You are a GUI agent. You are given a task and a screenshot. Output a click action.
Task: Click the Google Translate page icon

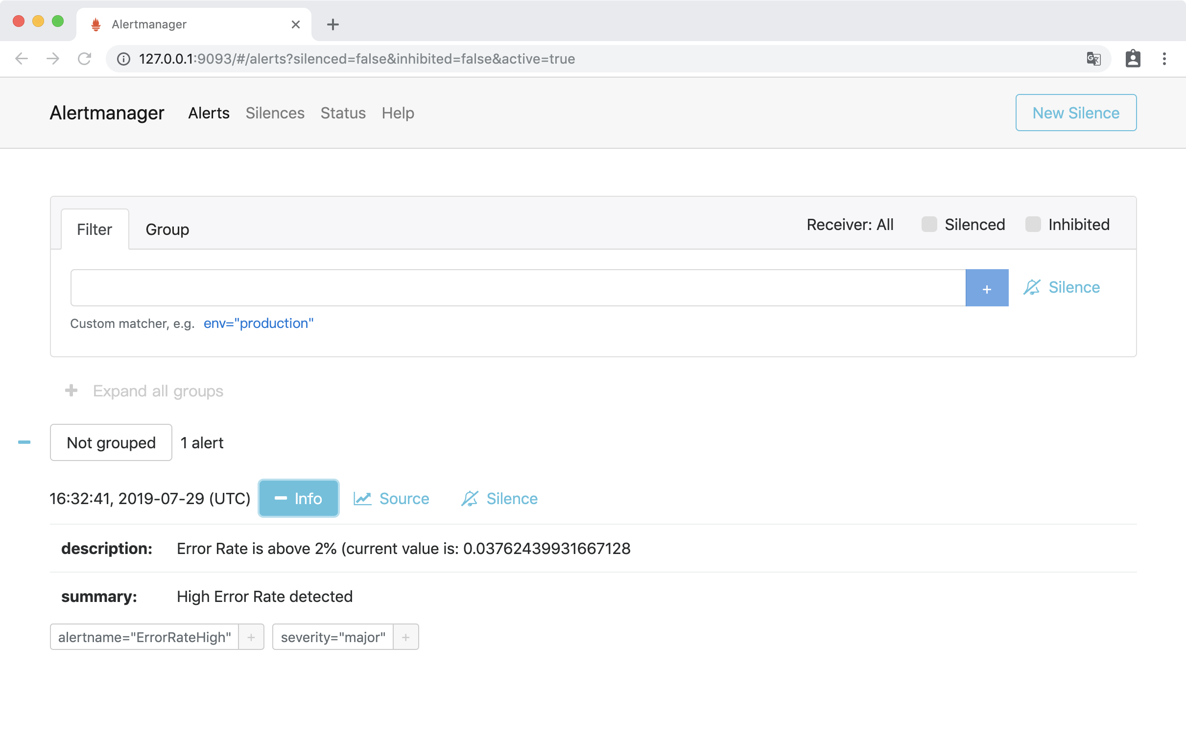1093,59
